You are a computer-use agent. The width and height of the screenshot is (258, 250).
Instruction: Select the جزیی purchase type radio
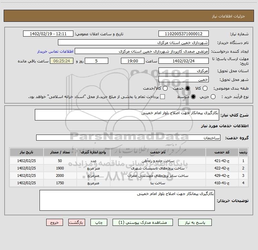[x=213, y=97]
